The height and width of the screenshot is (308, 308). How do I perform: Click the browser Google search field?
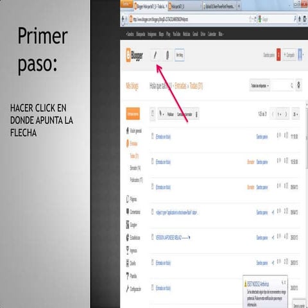[278, 19]
